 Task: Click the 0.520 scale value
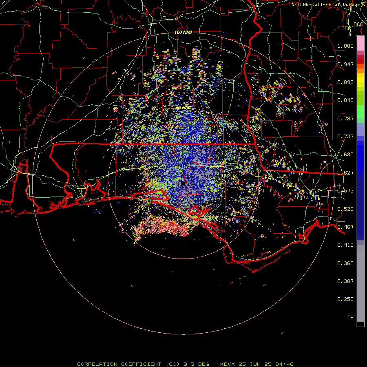(x=345, y=209)
